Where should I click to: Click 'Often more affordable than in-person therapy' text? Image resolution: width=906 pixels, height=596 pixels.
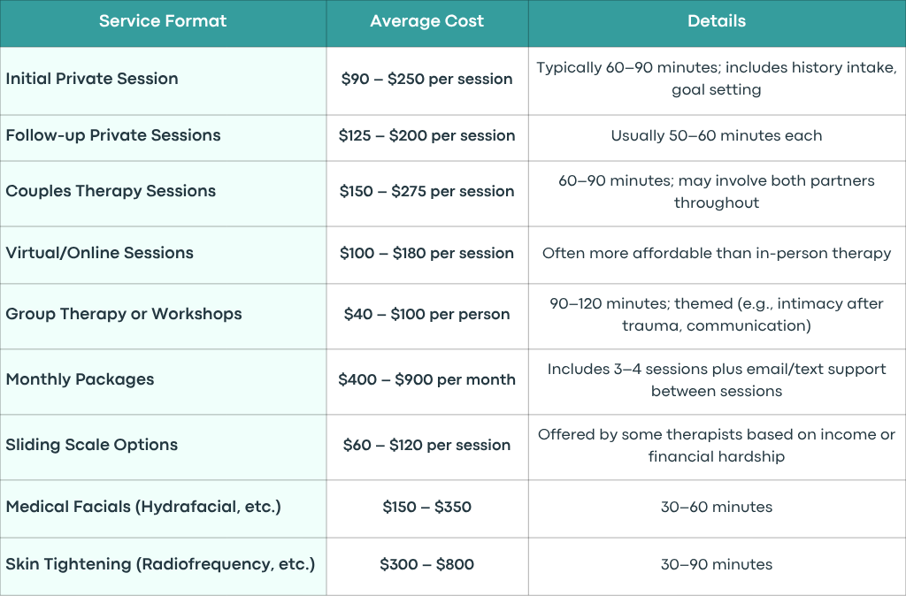click(717, 253)
